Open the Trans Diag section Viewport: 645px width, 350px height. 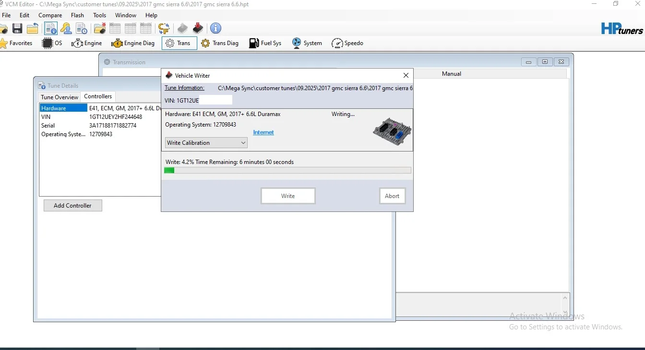tap(220, 43)
